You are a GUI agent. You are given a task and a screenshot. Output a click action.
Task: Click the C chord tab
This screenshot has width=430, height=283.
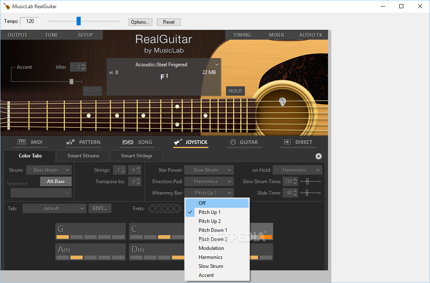157,231
